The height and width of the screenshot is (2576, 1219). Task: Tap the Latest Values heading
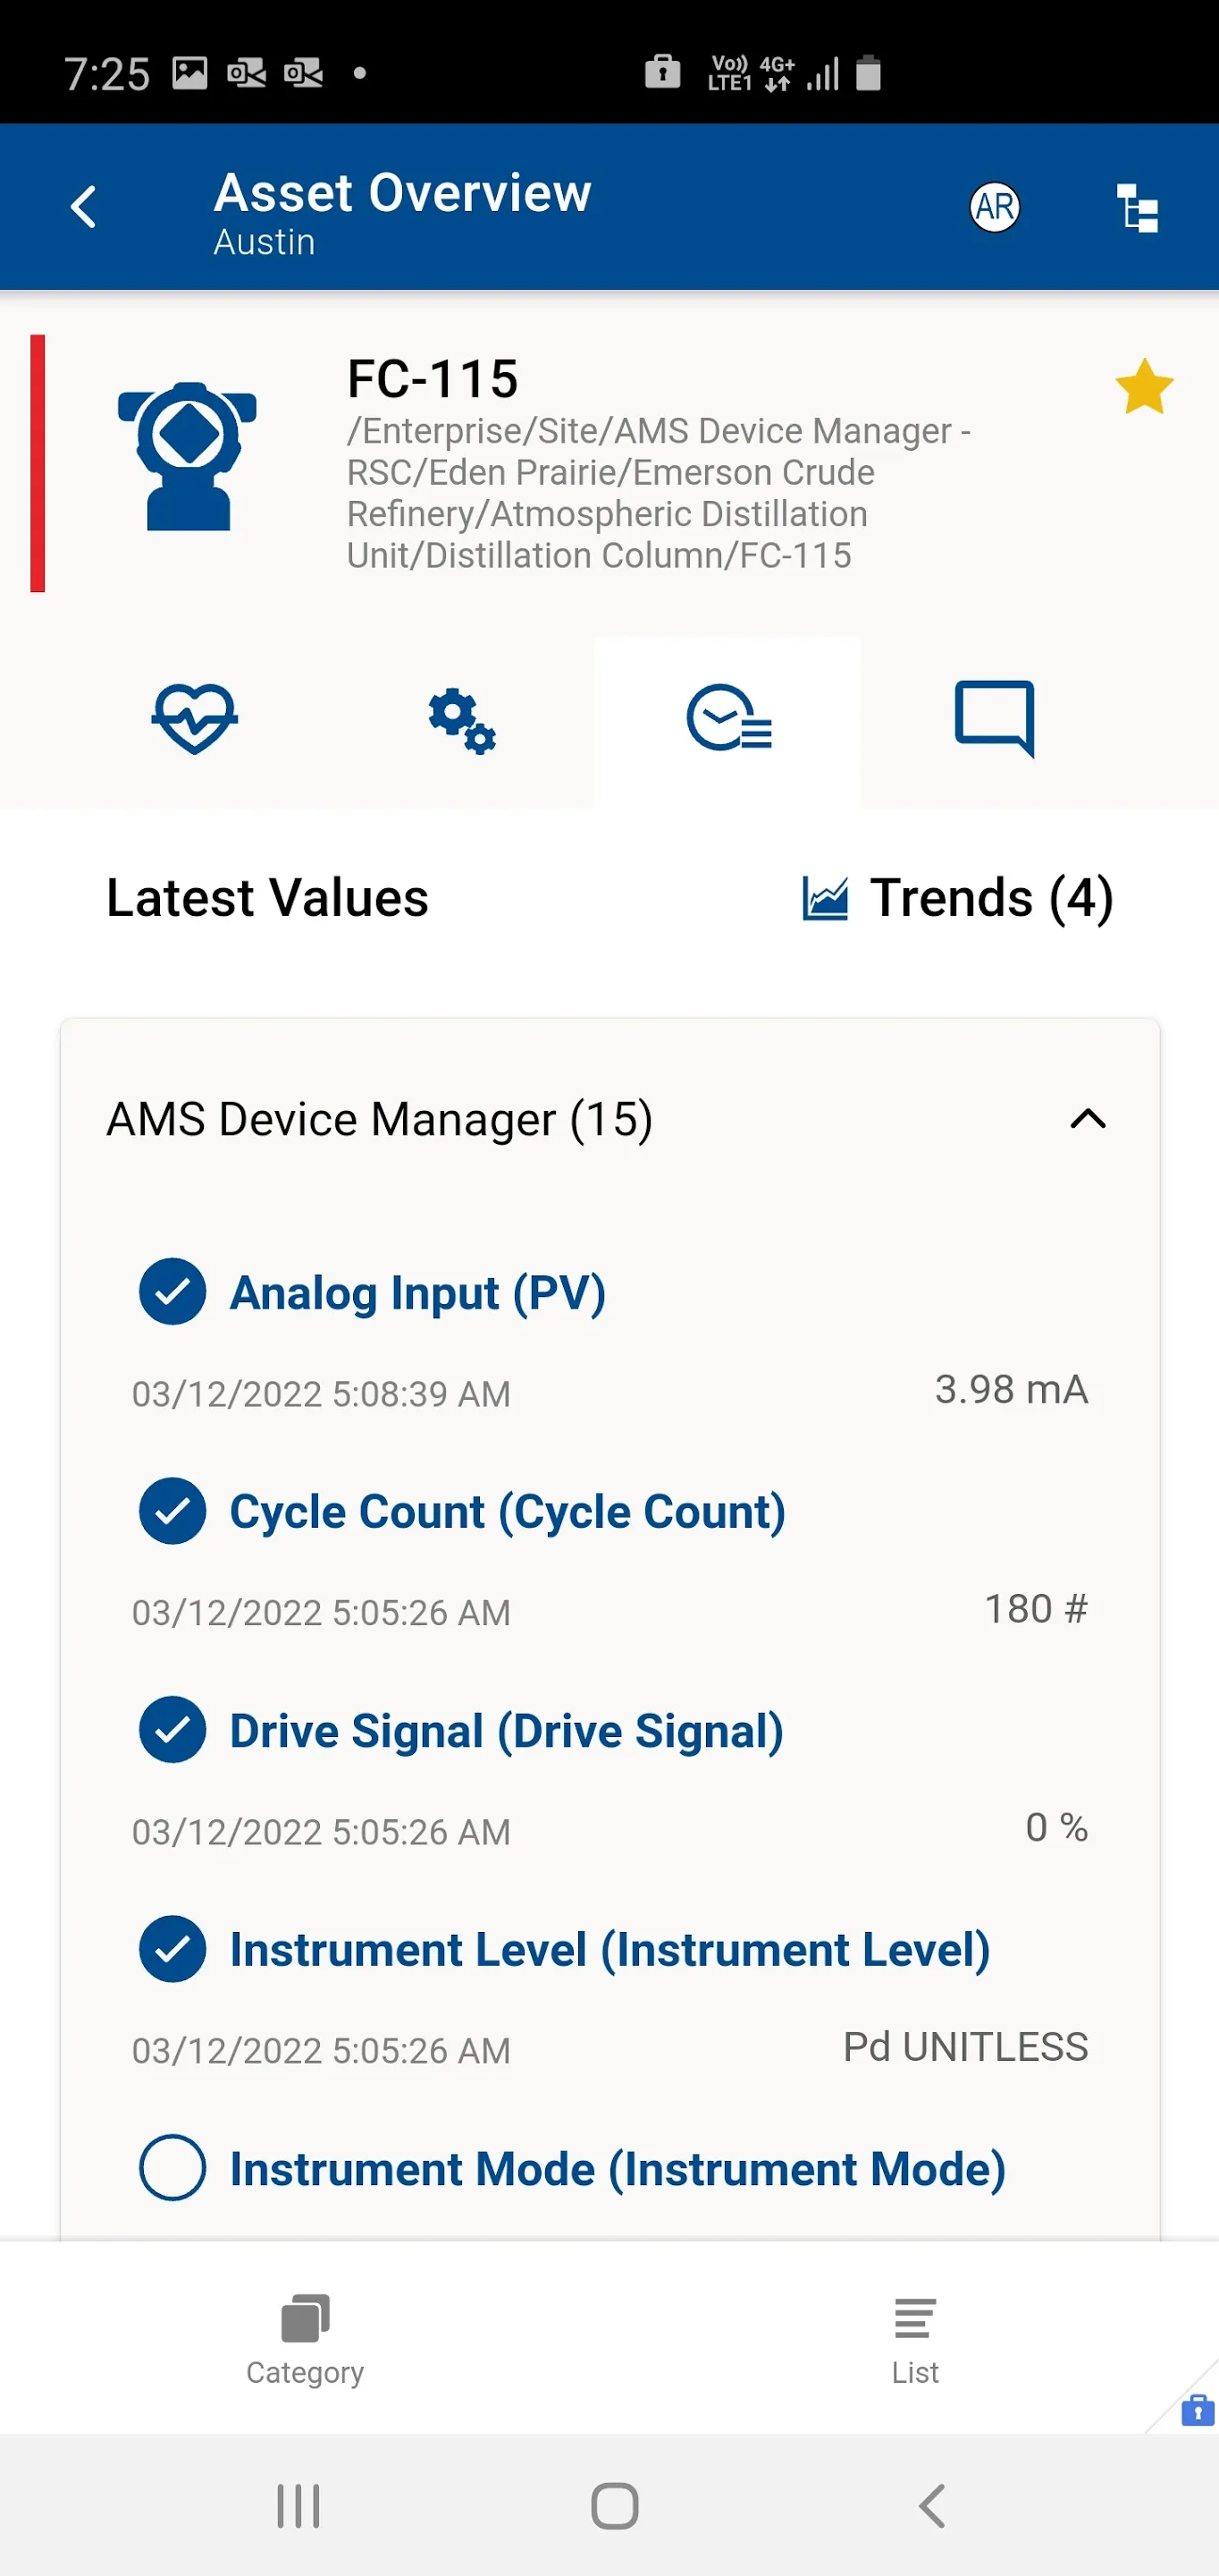268,897
